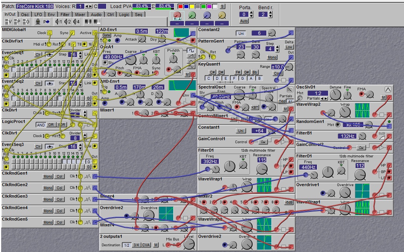
Task: Choose sawtooth waveform on OscA1
Action: [191, 56]
